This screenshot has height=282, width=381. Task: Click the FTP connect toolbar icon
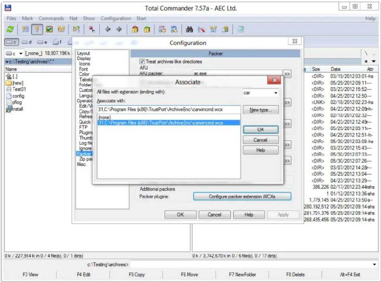tap(162, 29)
